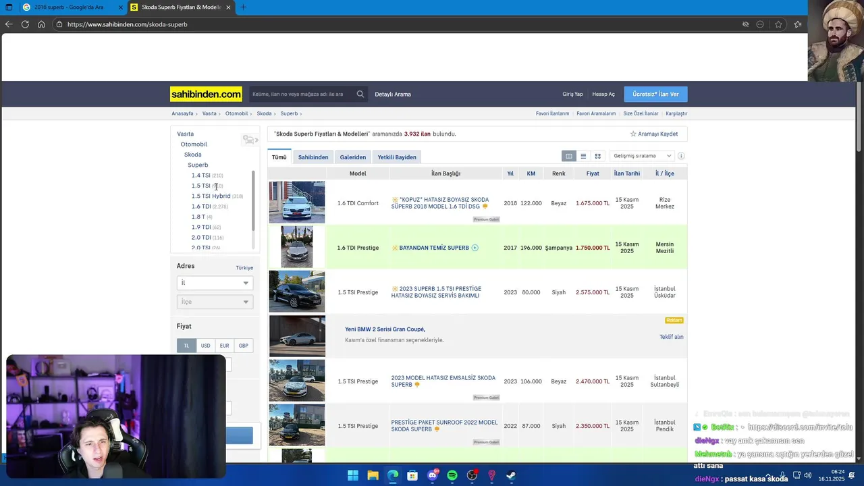This screenshot has width=864, height=486.
Task: Open Discord in taskbar
Action: tap(433, 475)
